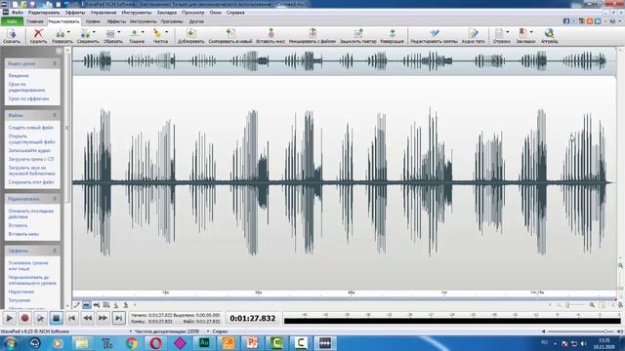Click Усиливать громкие или тише link

click(x=28, y=266)
